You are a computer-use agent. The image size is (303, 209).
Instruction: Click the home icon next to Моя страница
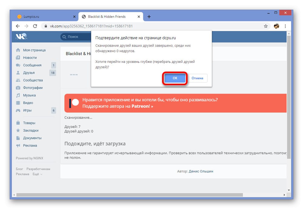(x=18, y=50)
